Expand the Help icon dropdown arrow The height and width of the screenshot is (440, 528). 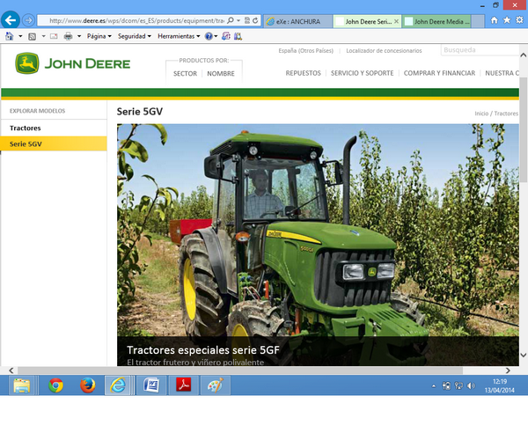pyautogui.click(x=216, y=36)
